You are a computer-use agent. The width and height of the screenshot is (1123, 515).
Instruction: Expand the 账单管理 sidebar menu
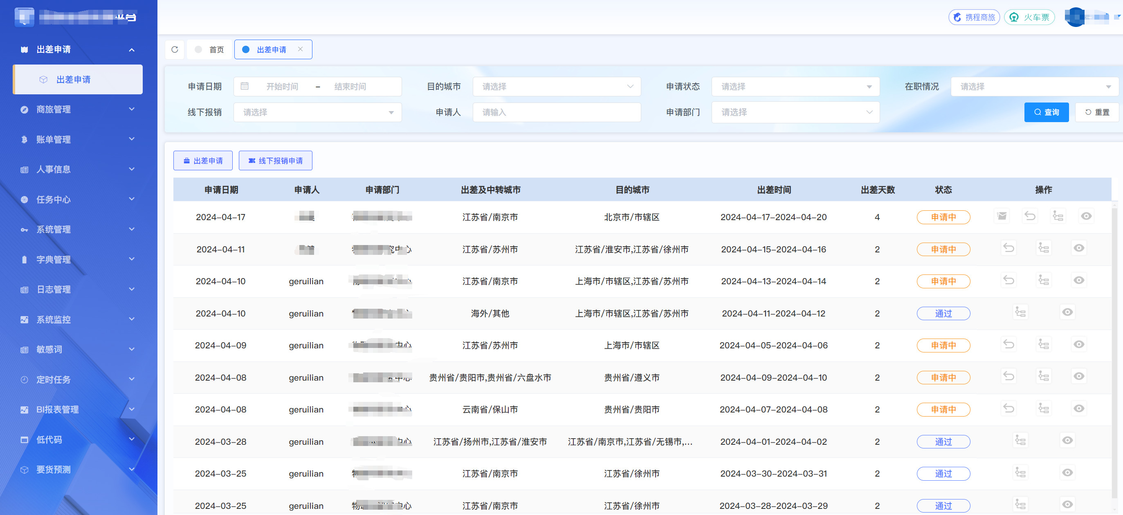click(x=79, y=139)
